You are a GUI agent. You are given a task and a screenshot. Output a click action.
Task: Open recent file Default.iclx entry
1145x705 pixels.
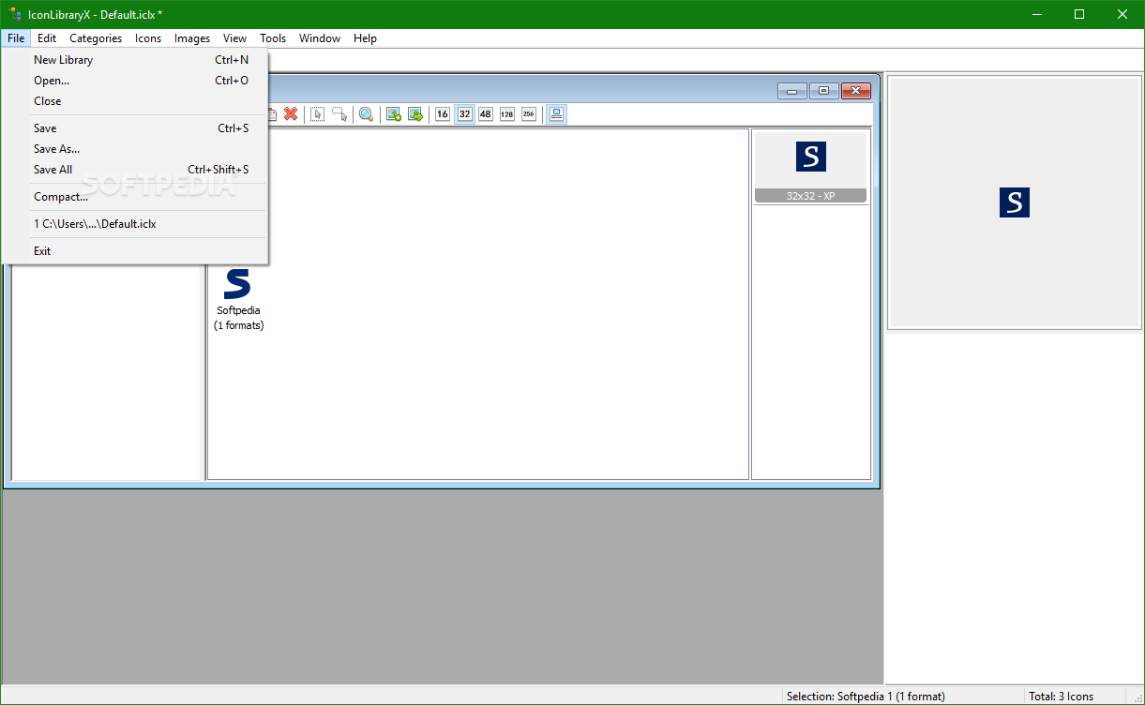[x=136, y=224]
